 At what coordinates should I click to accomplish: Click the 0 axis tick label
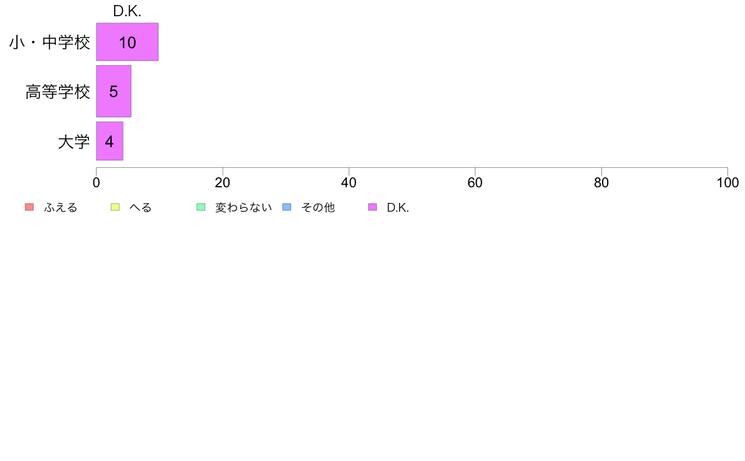click(x=97, y=183)
